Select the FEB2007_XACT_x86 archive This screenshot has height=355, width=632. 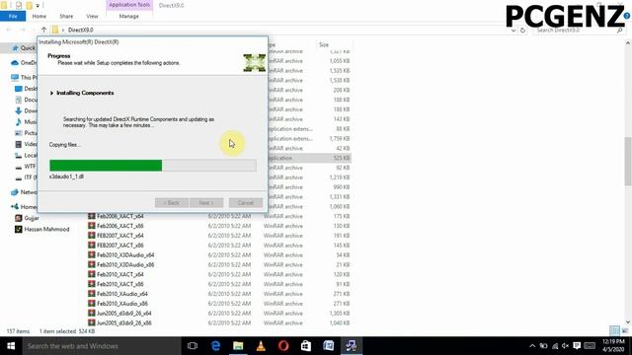[x=120, y=246]
